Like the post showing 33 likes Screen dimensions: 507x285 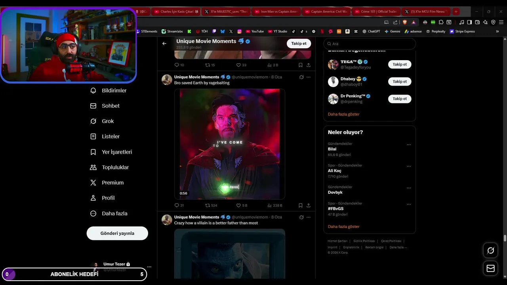(241, 65)
